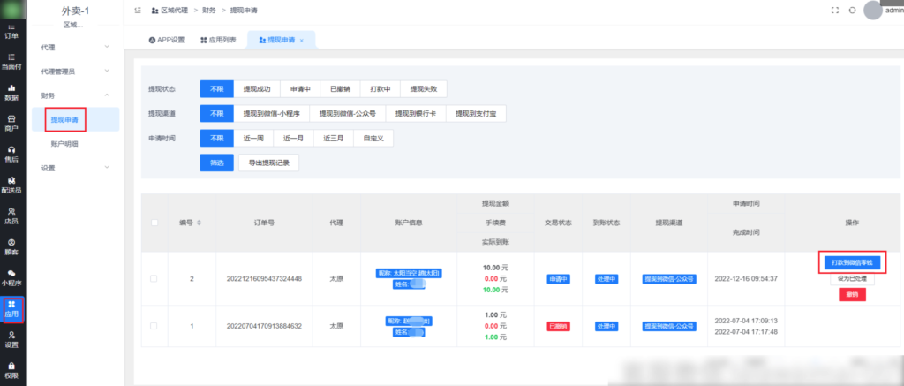Switch to the APP设置 tab
This screenshot has width=904, height=386.
(x=167, y=40)
